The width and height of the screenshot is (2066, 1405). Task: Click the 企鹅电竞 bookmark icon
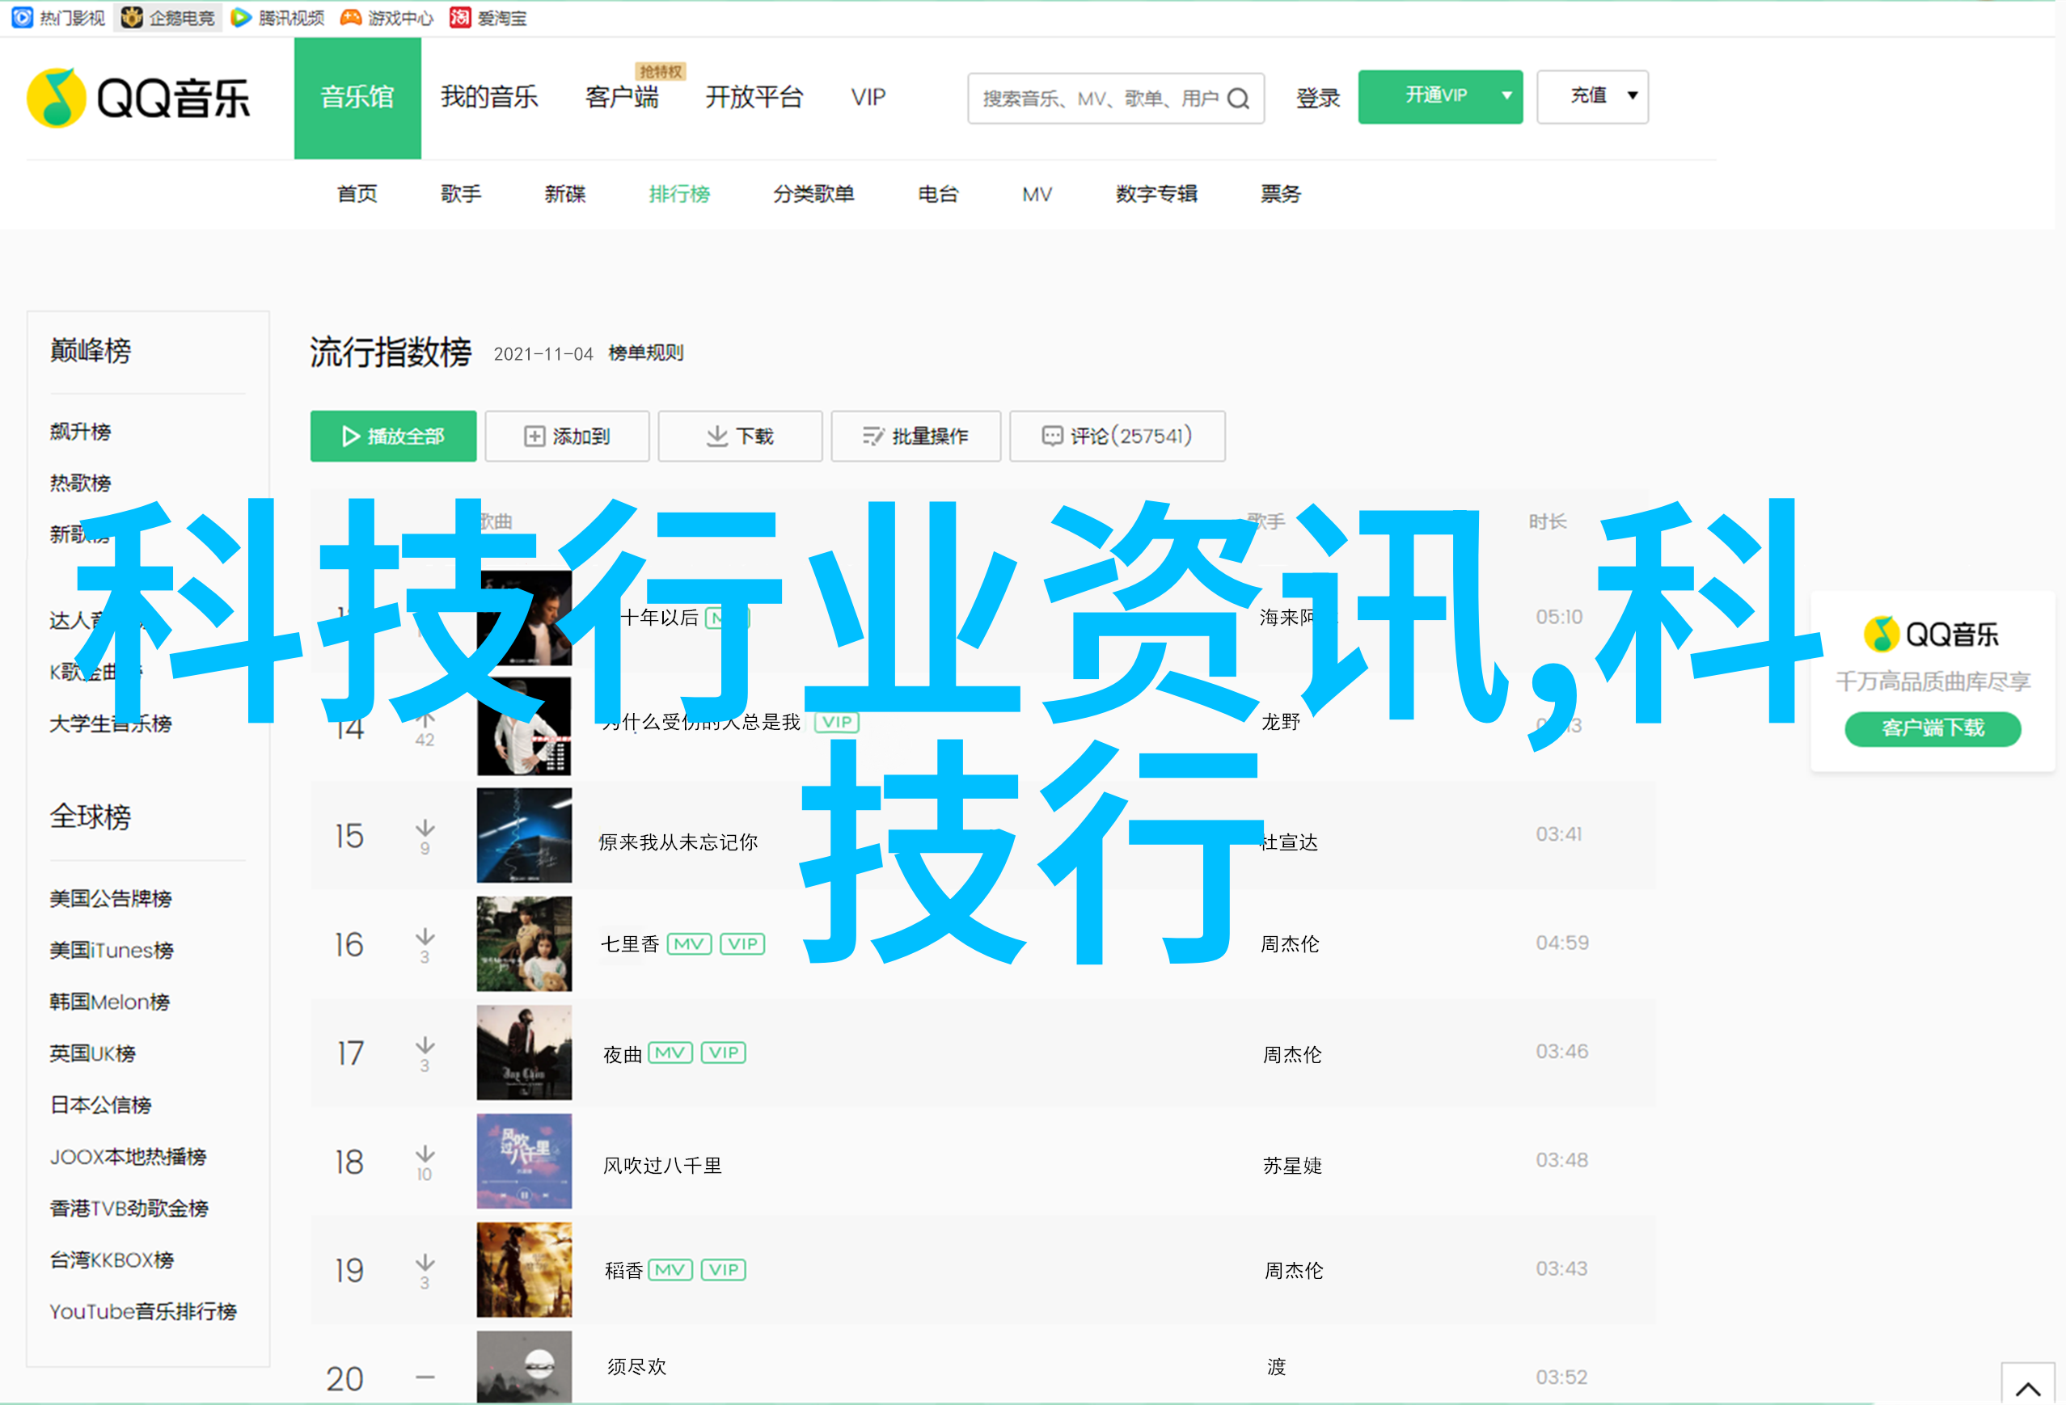[132, 18]
